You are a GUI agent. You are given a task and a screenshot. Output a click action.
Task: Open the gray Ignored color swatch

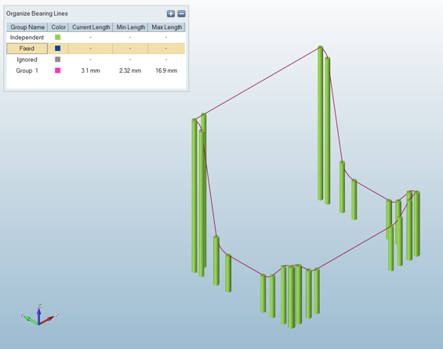tap(58, 59)
